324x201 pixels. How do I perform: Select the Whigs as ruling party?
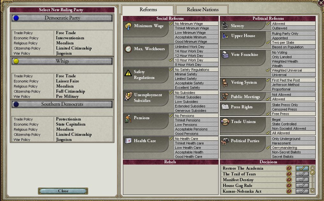coord(62,61)
